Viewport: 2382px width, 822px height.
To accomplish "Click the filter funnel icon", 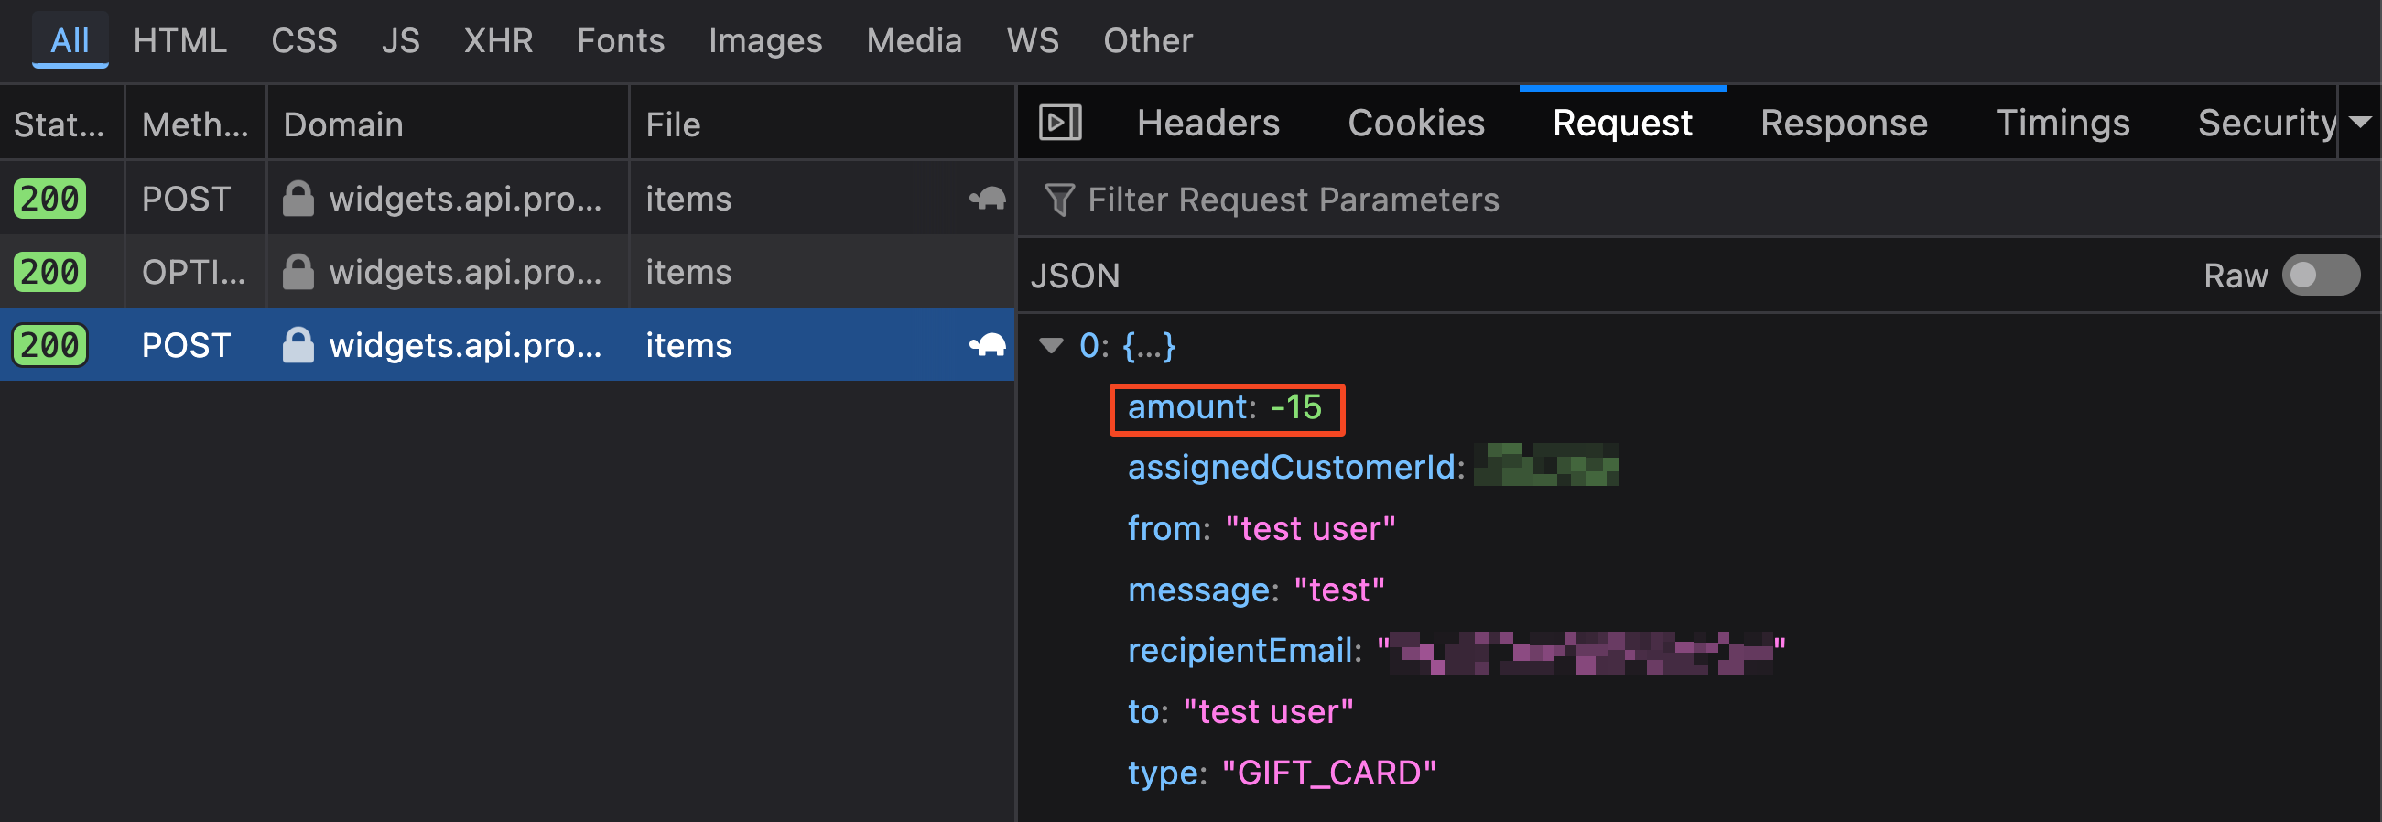I will coord(1059,200).
